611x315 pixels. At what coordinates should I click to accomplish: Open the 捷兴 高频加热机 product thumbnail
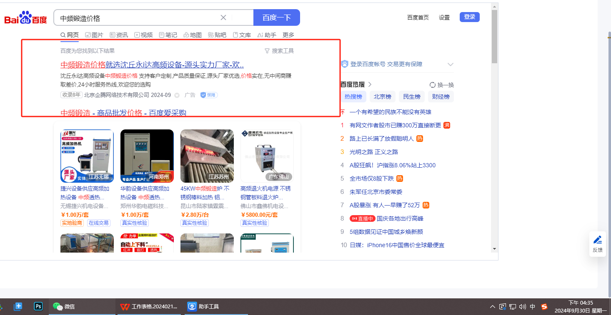coord(87,156)
